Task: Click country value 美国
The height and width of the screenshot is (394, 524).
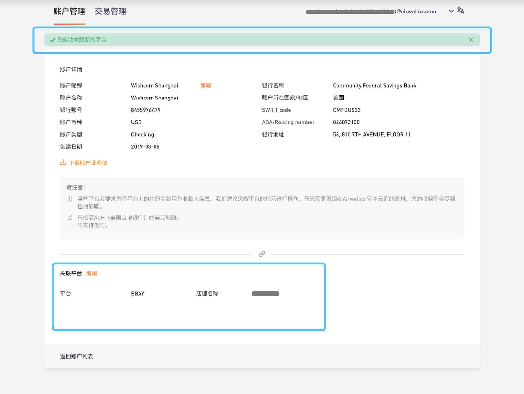Action: click(x=338, y=98)
